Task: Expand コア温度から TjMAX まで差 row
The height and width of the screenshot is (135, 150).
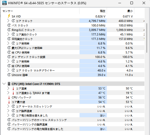Action: 8,93
